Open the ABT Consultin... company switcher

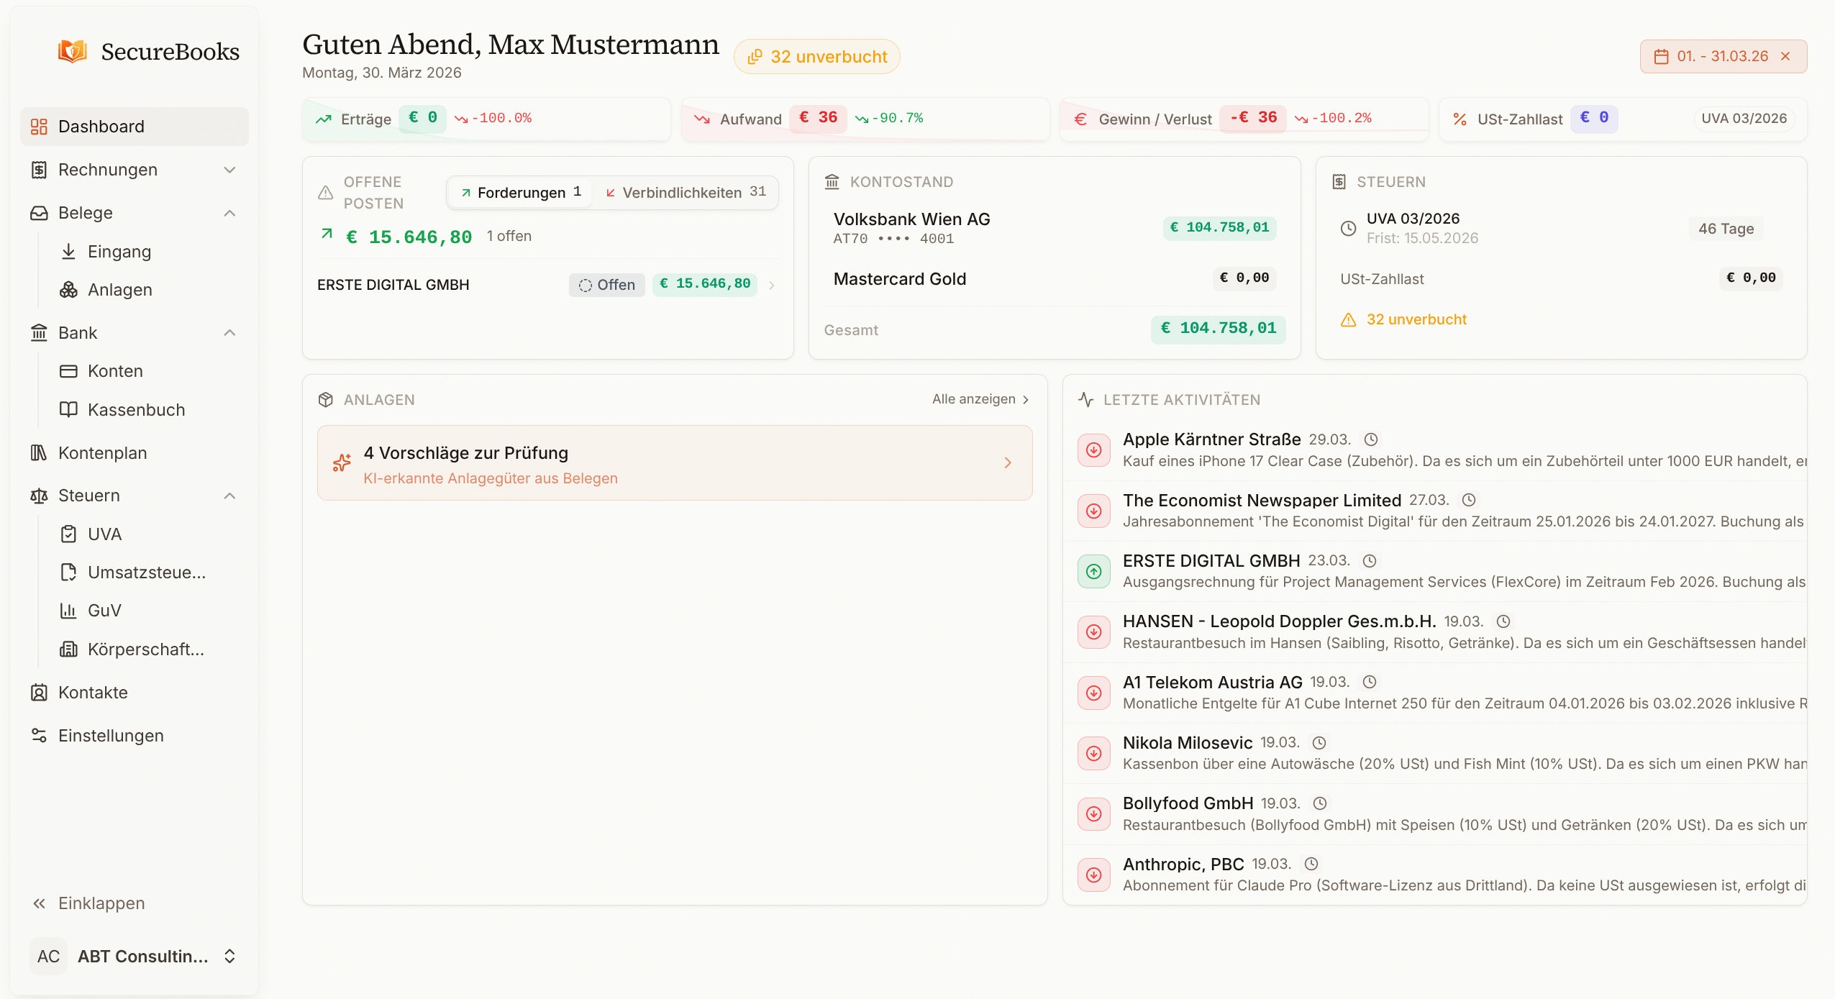[134, 957]
